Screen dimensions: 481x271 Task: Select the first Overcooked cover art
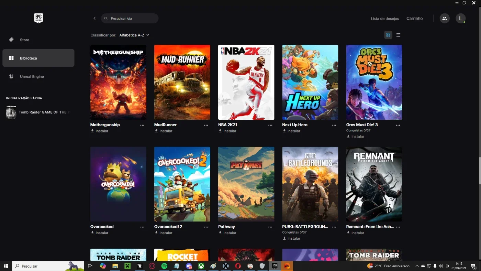[x=118, y=184]
